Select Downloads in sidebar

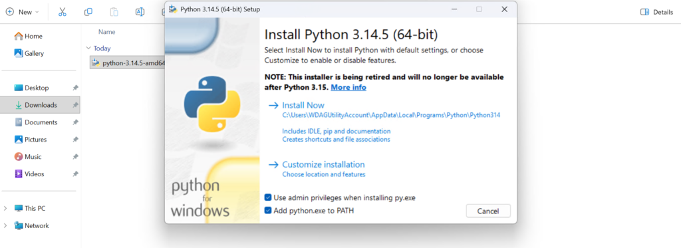coord(40,105)
